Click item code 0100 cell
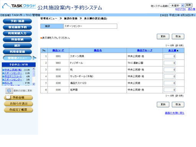196x147 pixels. coord(58,76)
